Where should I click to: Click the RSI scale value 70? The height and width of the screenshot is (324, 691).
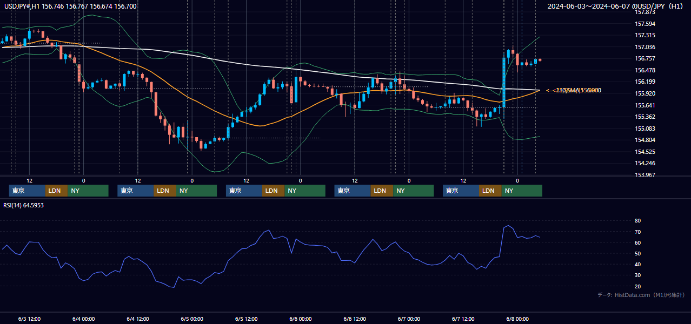point(638,232)
